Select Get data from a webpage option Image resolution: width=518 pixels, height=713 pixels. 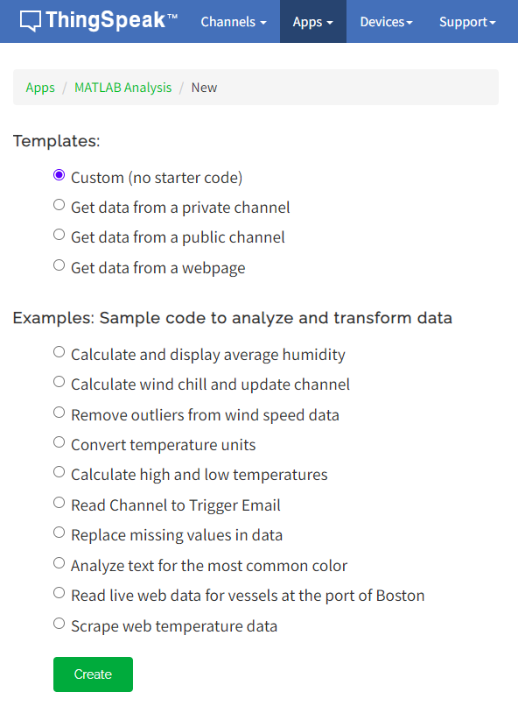59,265
